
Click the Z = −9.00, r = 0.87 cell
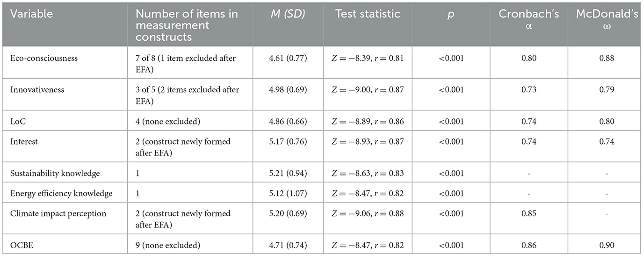pyautogui.click(x=367, y=88)
